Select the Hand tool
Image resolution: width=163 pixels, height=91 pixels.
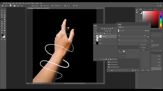pos(5,30)
